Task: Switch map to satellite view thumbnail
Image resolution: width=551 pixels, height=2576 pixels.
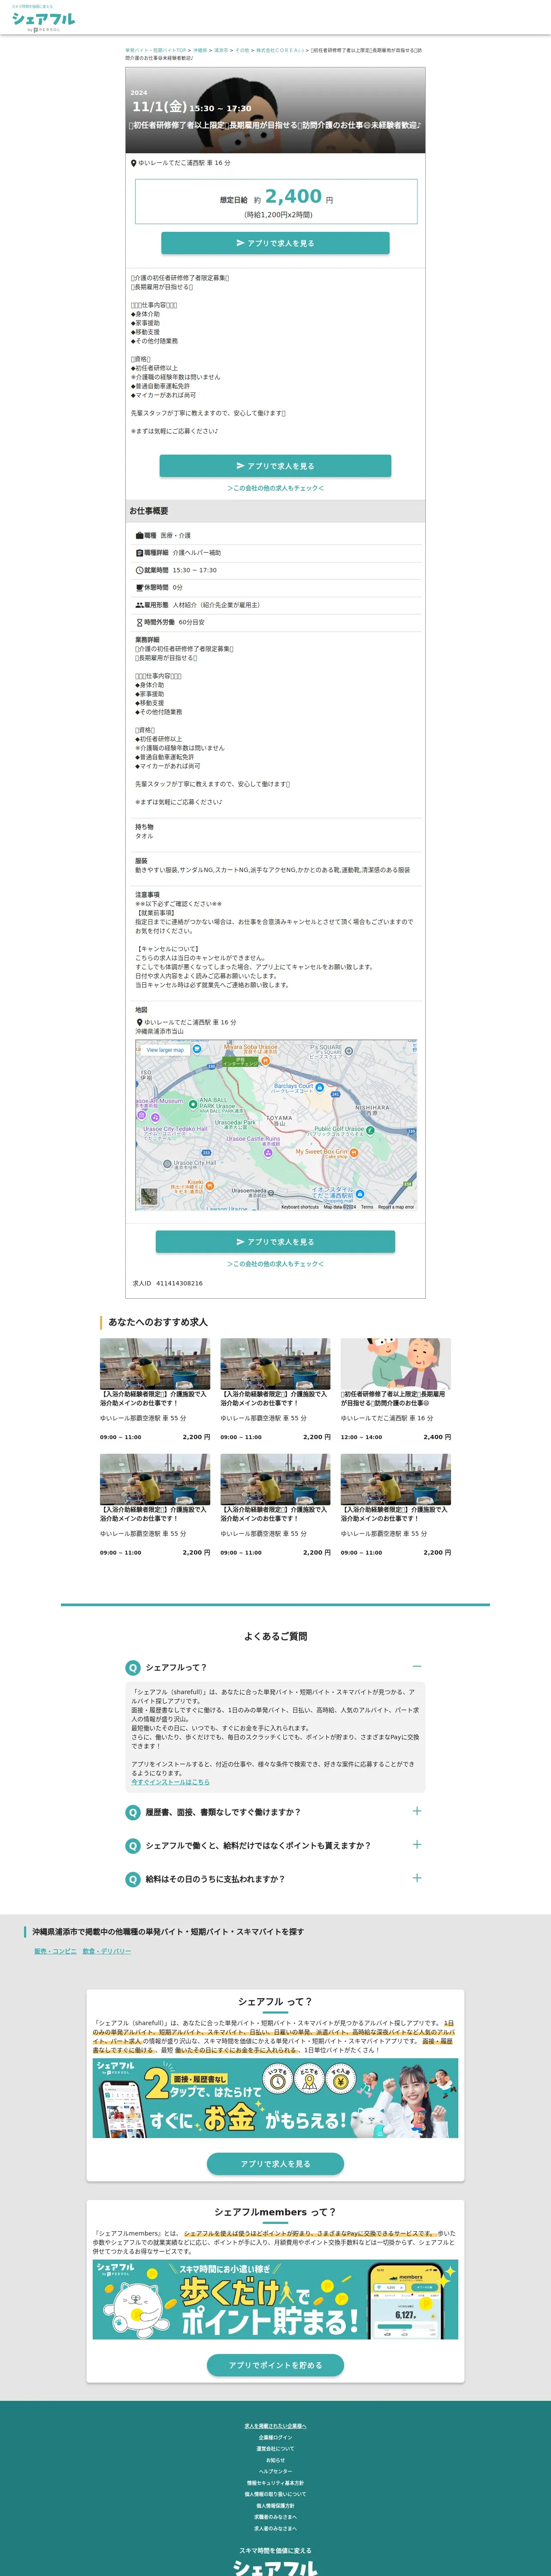Action: click(149, 1196)
